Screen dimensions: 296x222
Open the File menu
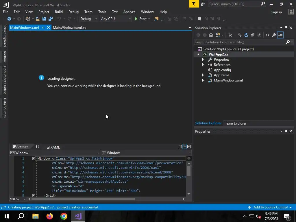[x=5, y=12]
